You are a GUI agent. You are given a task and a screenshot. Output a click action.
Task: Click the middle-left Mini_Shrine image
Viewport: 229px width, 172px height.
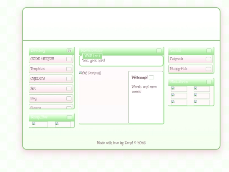click(179, 96)
